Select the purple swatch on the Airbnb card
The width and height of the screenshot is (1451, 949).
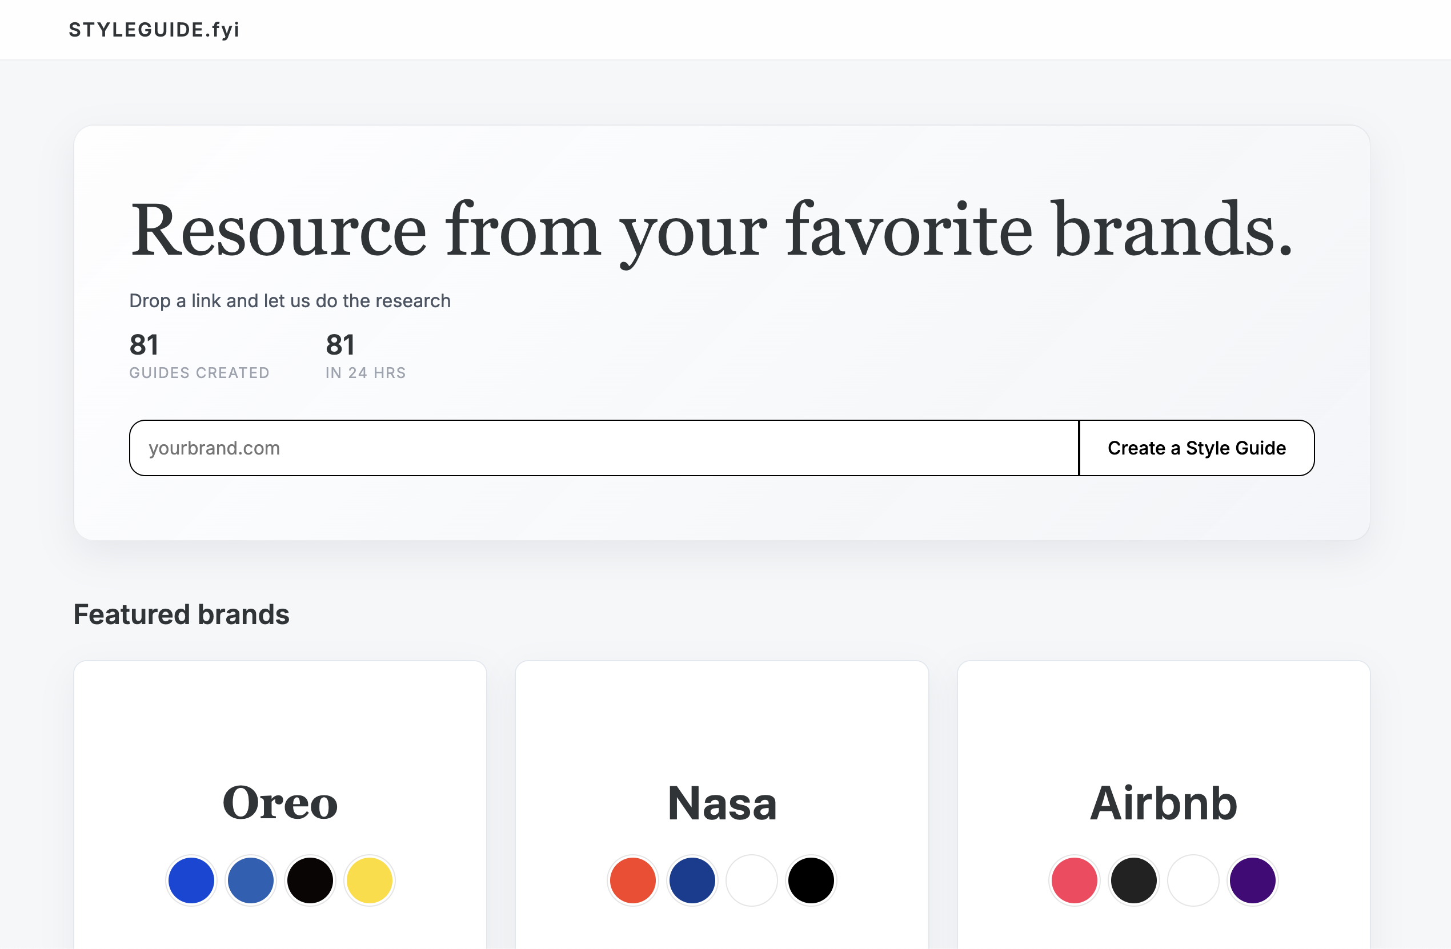[x=1253, y=880]
